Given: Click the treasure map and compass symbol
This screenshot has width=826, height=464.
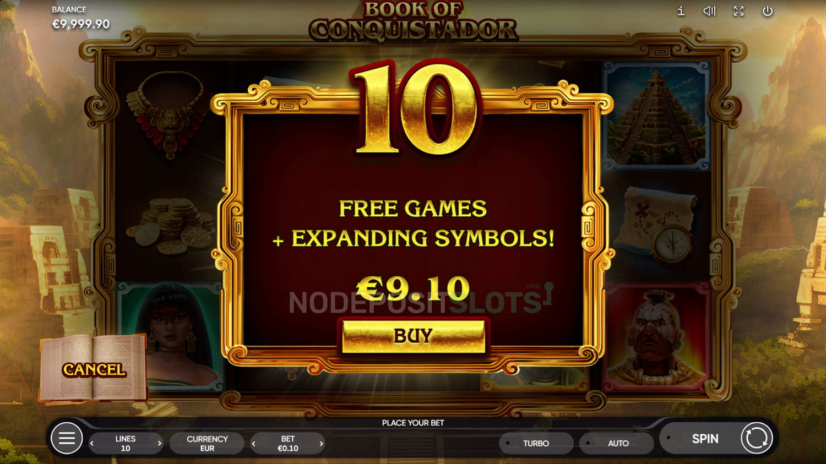Looking at the screenshot, I should click(x=656, y=226).
